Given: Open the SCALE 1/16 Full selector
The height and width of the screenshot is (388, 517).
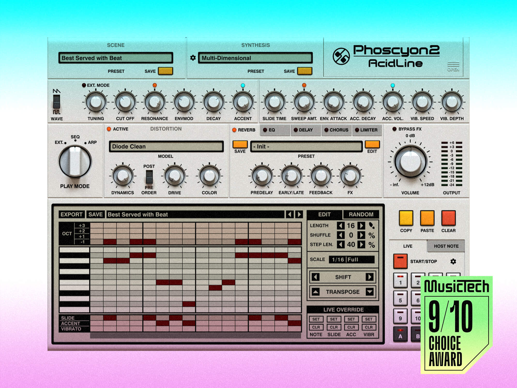Looking at the screenshot, I should pyautogui.click(x=352, y=259).
